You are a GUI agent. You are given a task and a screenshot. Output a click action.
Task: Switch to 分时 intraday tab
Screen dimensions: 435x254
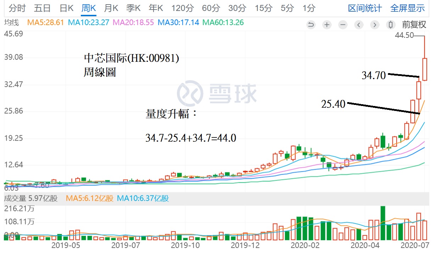point(17,8)
